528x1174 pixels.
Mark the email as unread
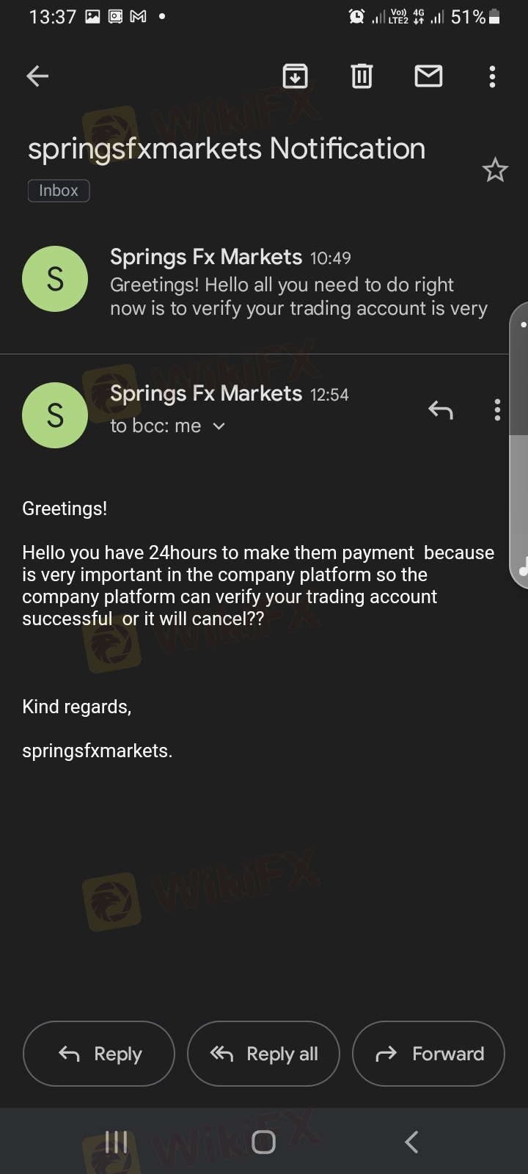[x=428, y=76]
